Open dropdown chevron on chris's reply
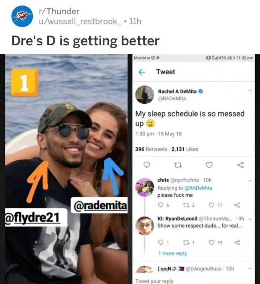The width and height of the screenshot is (260, 284). 250,181
